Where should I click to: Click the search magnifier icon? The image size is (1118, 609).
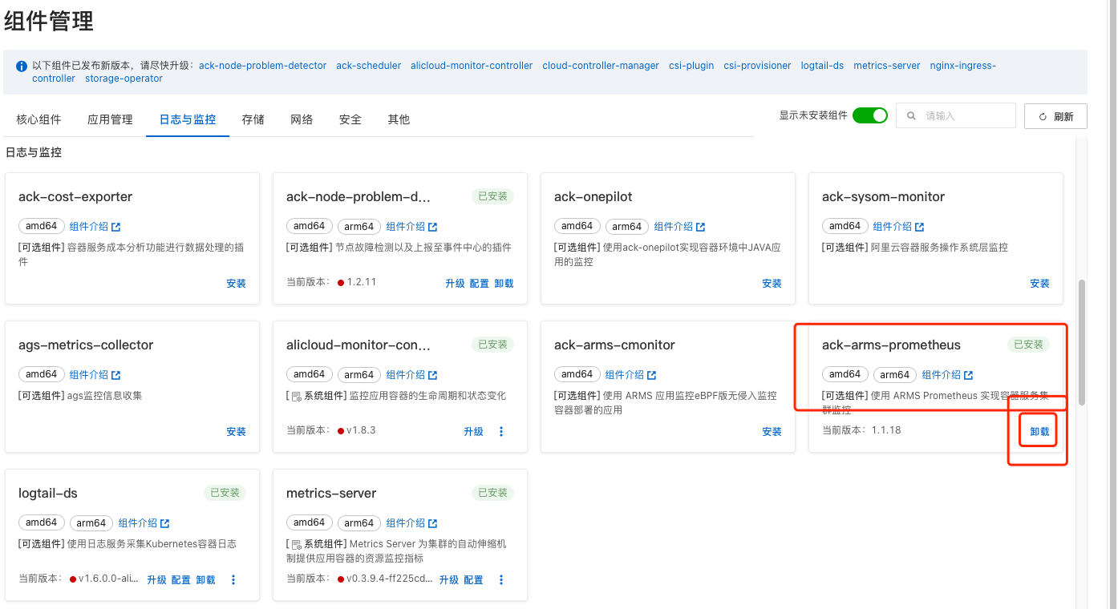coord(911,116)
